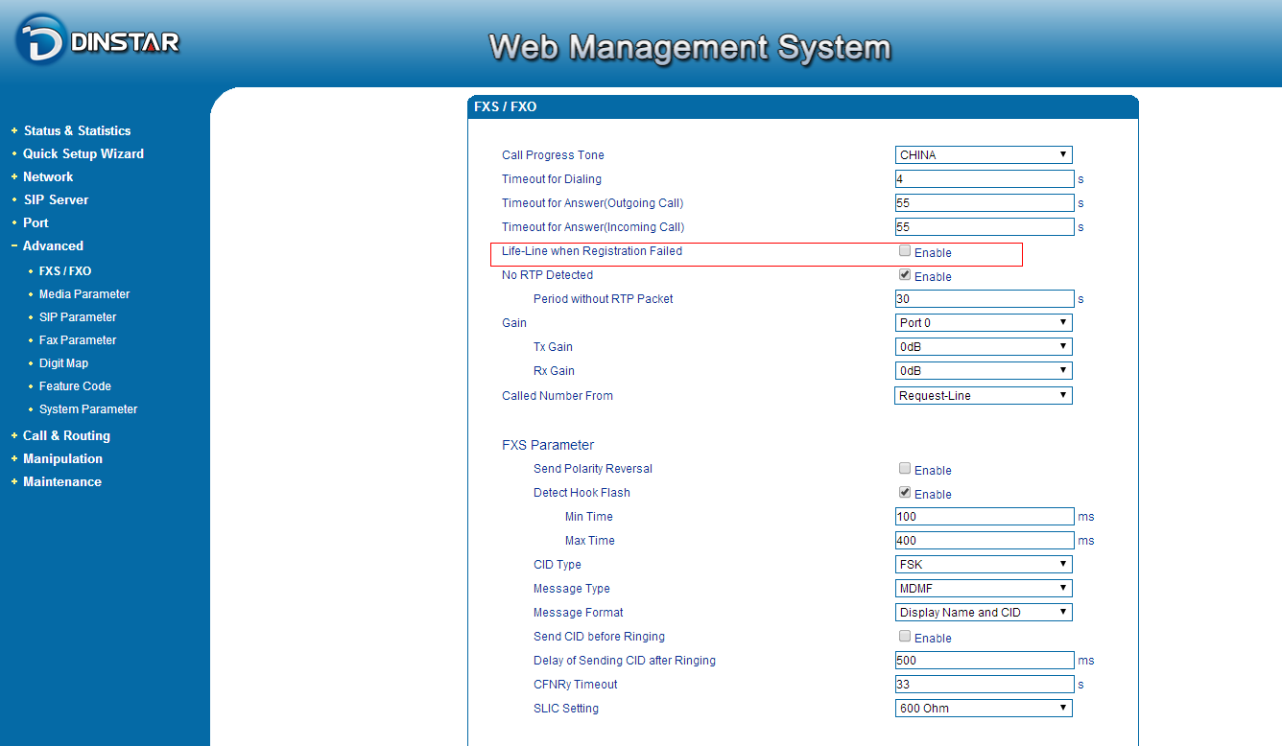Open the CID Type dropdown
1282x746 pixels.
[983, 565]
